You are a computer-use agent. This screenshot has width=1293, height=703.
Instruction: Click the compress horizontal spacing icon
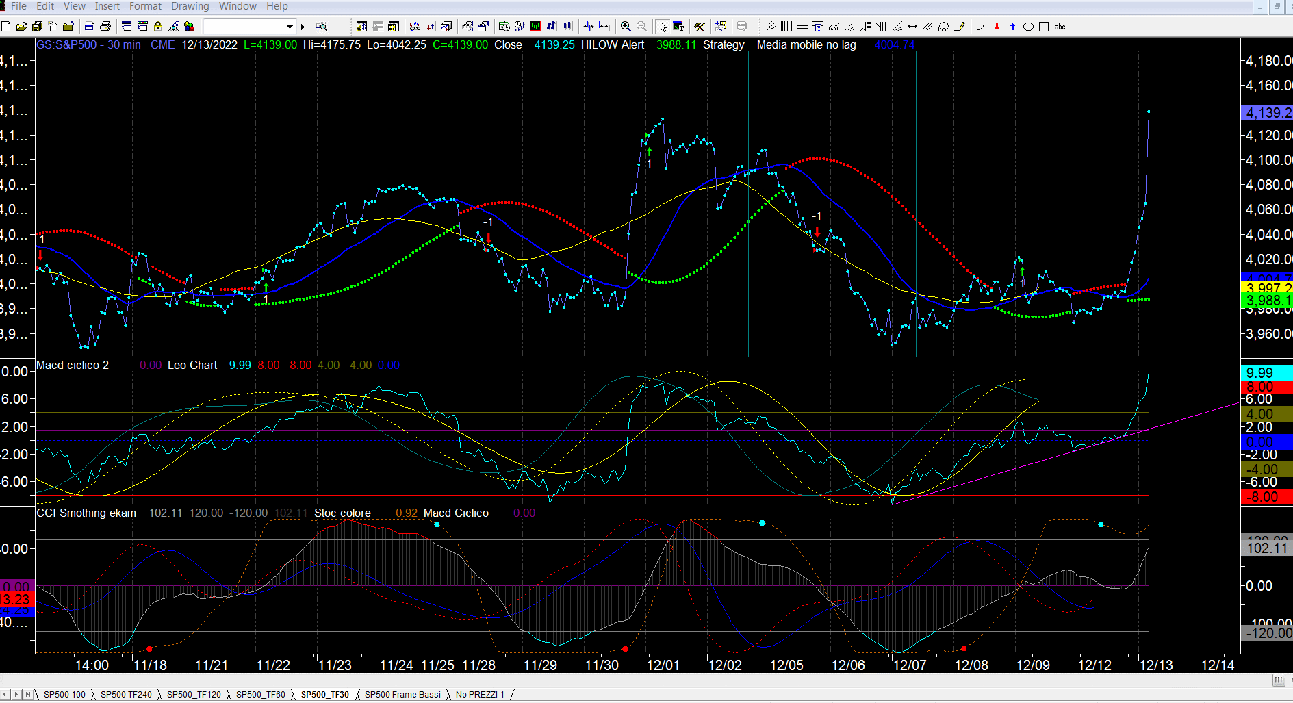(588, 27)
